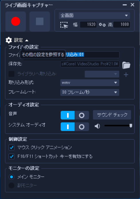
Task: Mute system audio via speaker icon
Action: tap(97, 126)
